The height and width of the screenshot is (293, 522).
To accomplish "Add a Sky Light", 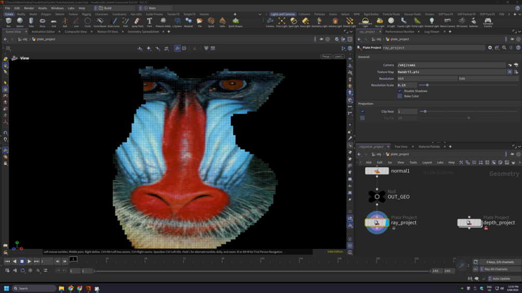I will 380,22.
